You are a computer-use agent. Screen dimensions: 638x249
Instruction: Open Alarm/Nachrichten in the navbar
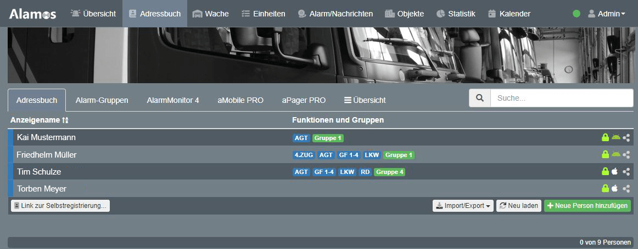(x=335, y=14)
